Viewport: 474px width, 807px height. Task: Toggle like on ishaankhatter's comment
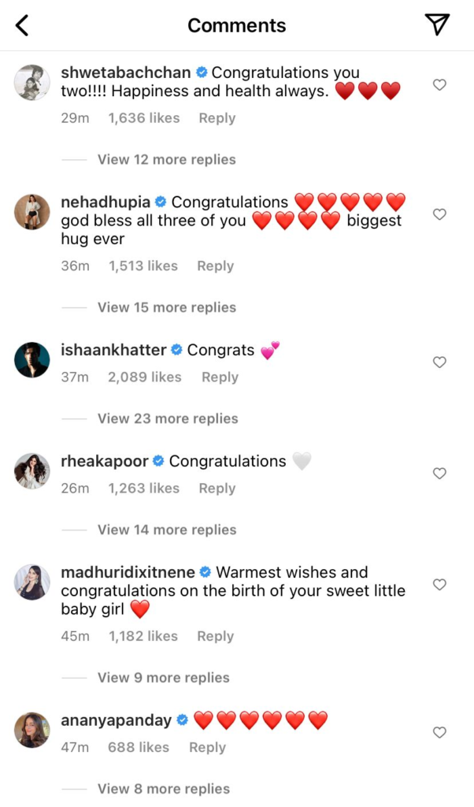pos(440,363)
